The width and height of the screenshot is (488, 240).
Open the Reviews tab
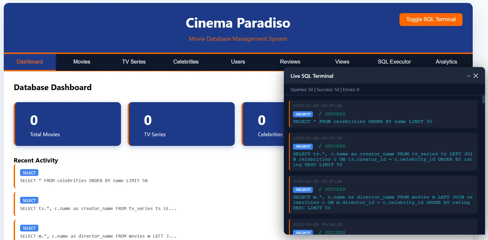290,62
